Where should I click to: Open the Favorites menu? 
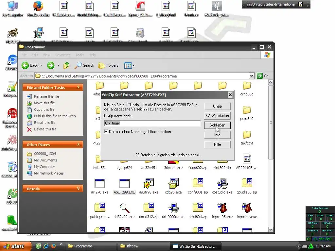tap(62, 55)
